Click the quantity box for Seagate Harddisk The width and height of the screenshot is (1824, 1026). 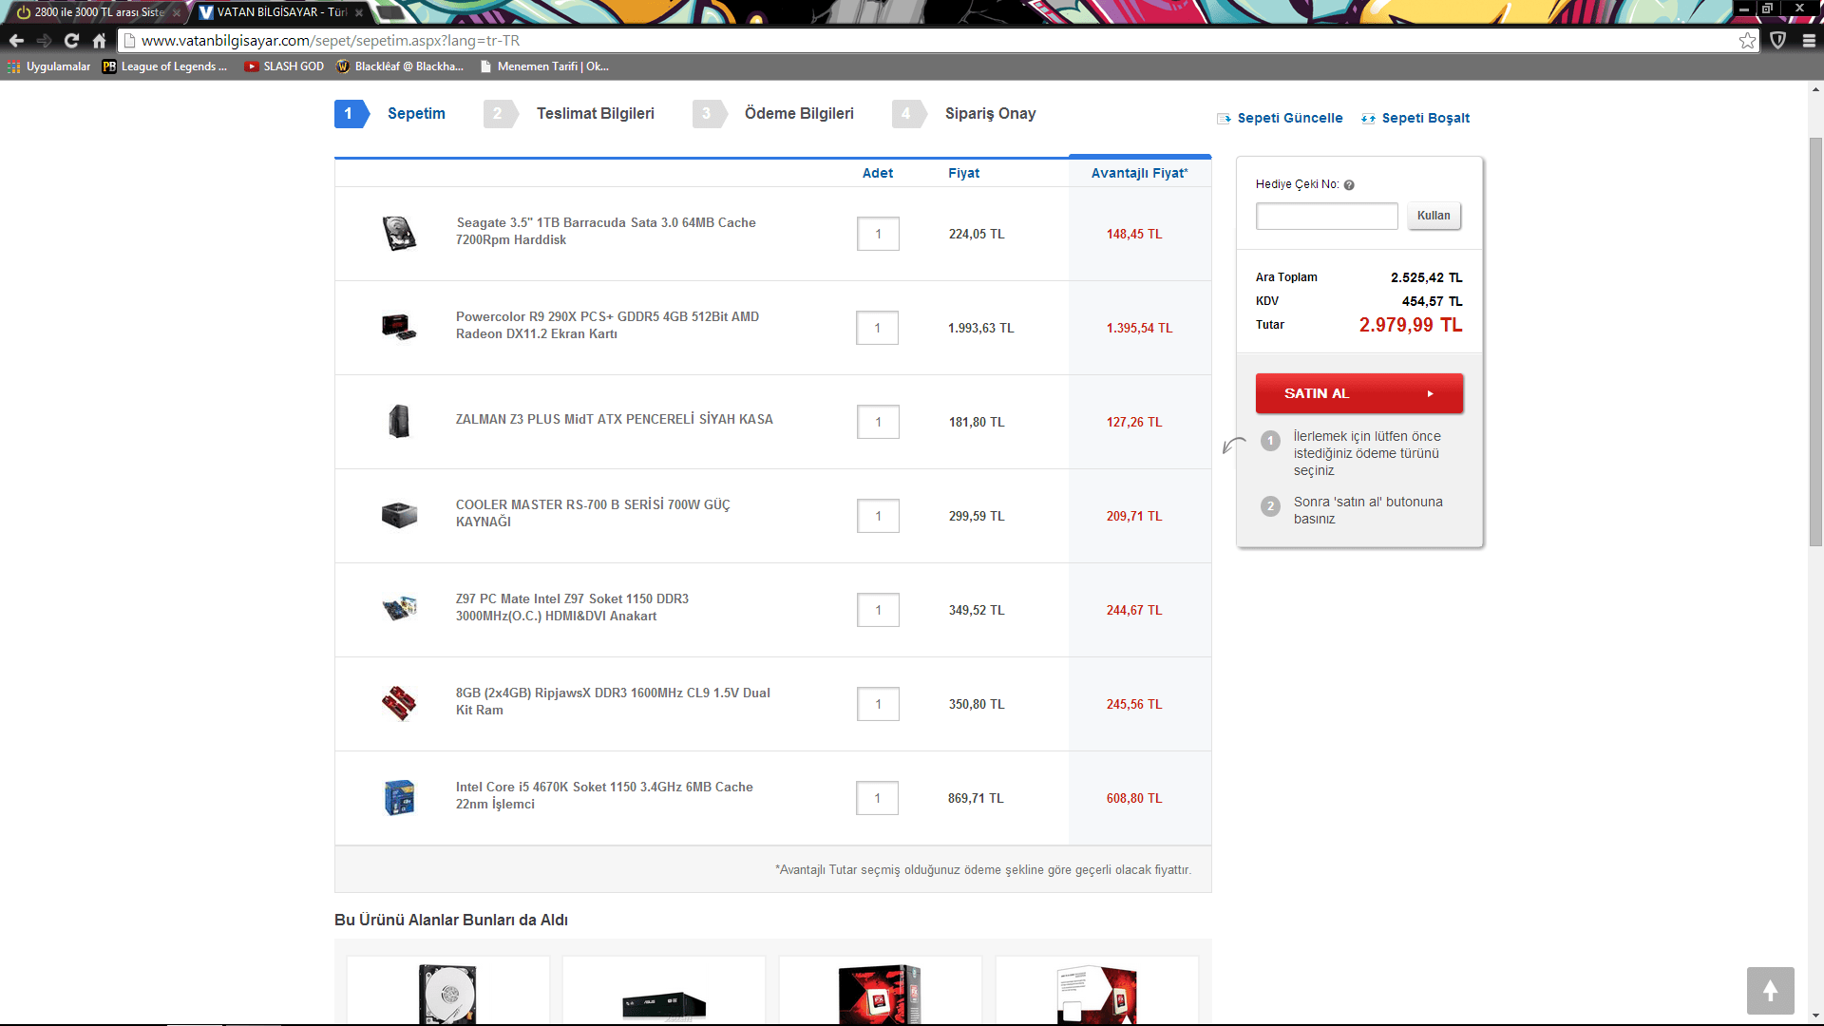coord(878,234)
